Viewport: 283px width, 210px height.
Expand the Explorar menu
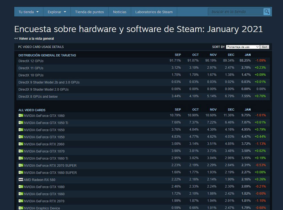(57, 12)
